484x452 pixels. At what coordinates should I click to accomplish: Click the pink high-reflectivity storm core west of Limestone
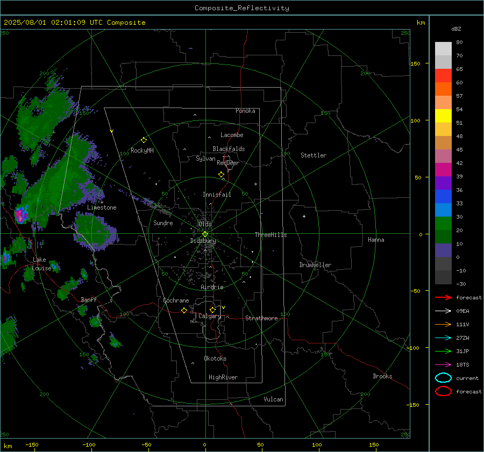pos(20,214)
